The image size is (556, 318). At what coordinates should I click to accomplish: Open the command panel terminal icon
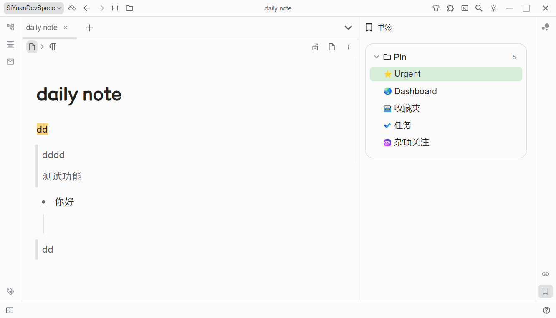(x=465, y=8)
